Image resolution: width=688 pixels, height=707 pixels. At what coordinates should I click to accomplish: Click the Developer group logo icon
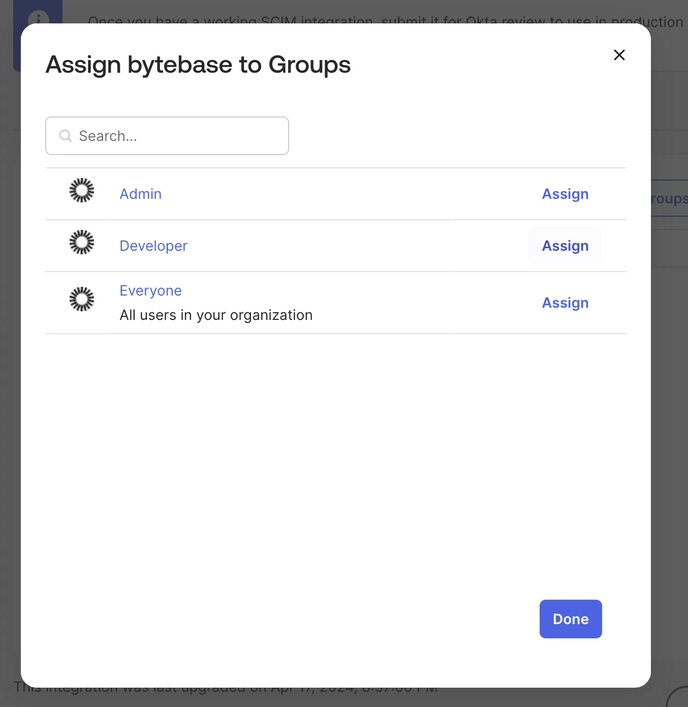point(82,243)
